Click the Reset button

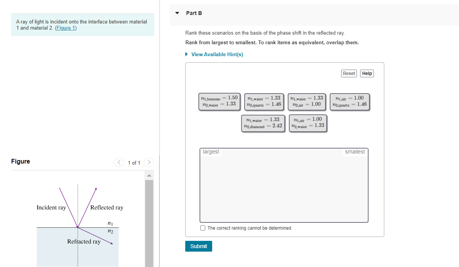tap(348, 73)
